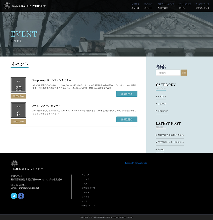Click the SEP 30 date box
Viewport: 213px width, 220px height.
pos(18,85)
